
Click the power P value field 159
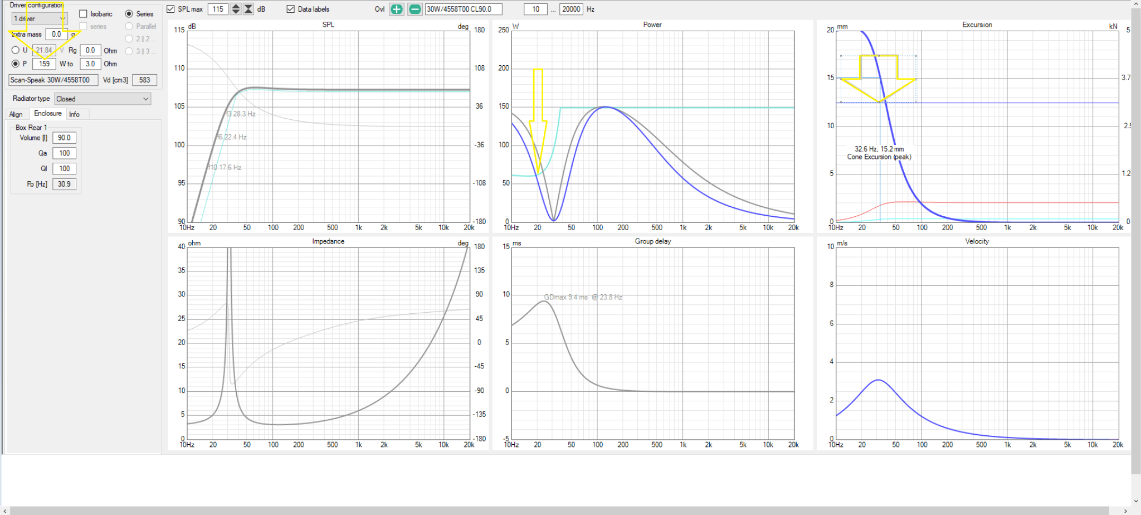pyautogui.click(x=44, y=64)
